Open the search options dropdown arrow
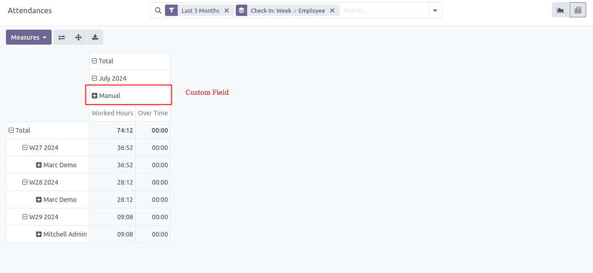Screen dimensions: 593x273 click(435, 10)
